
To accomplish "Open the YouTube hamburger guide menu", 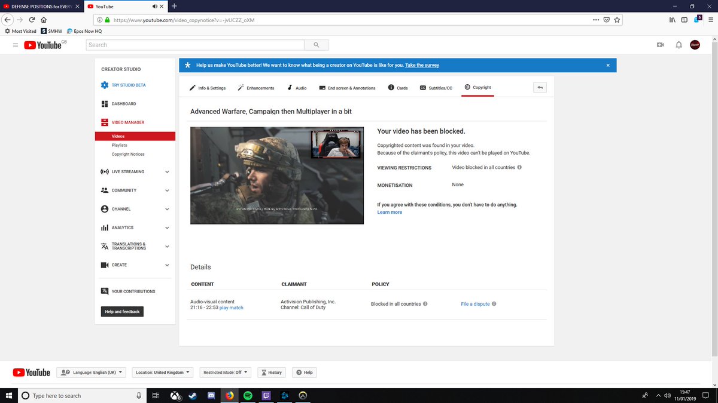I will pos(15,45).
